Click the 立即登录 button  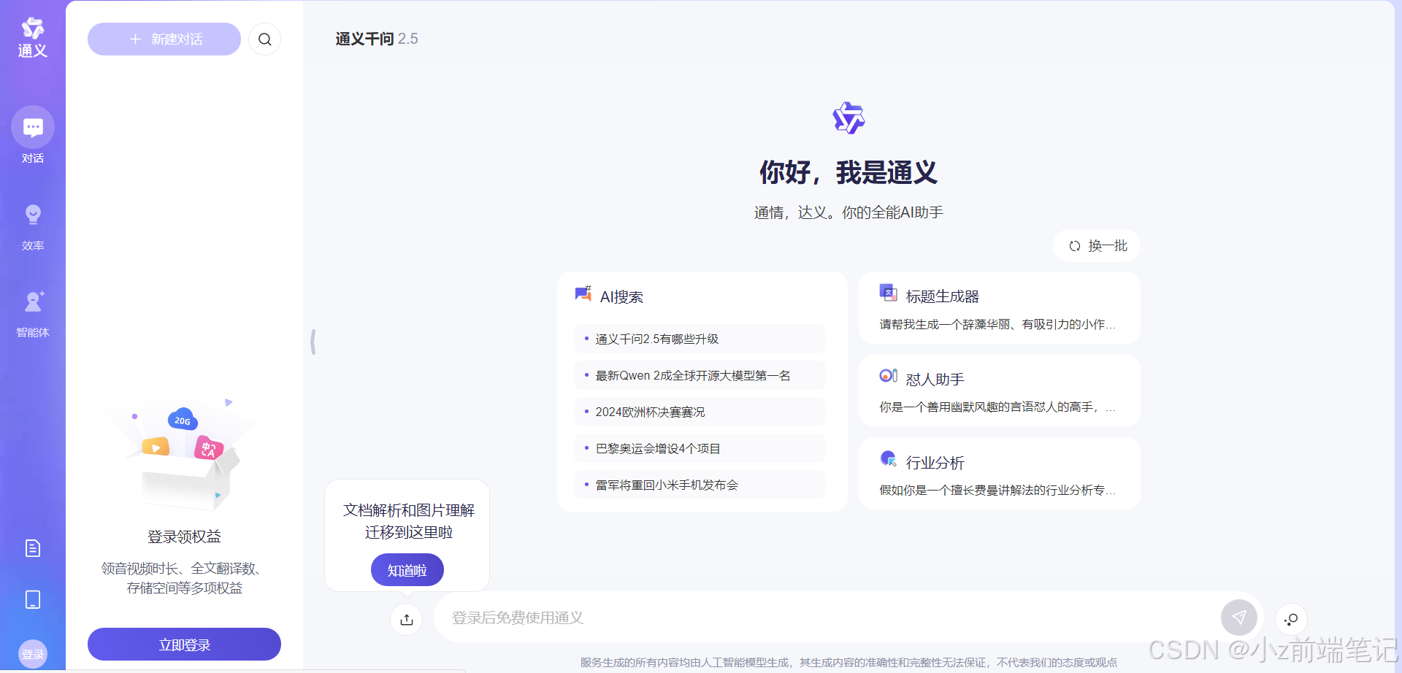[x=184, y=645]
